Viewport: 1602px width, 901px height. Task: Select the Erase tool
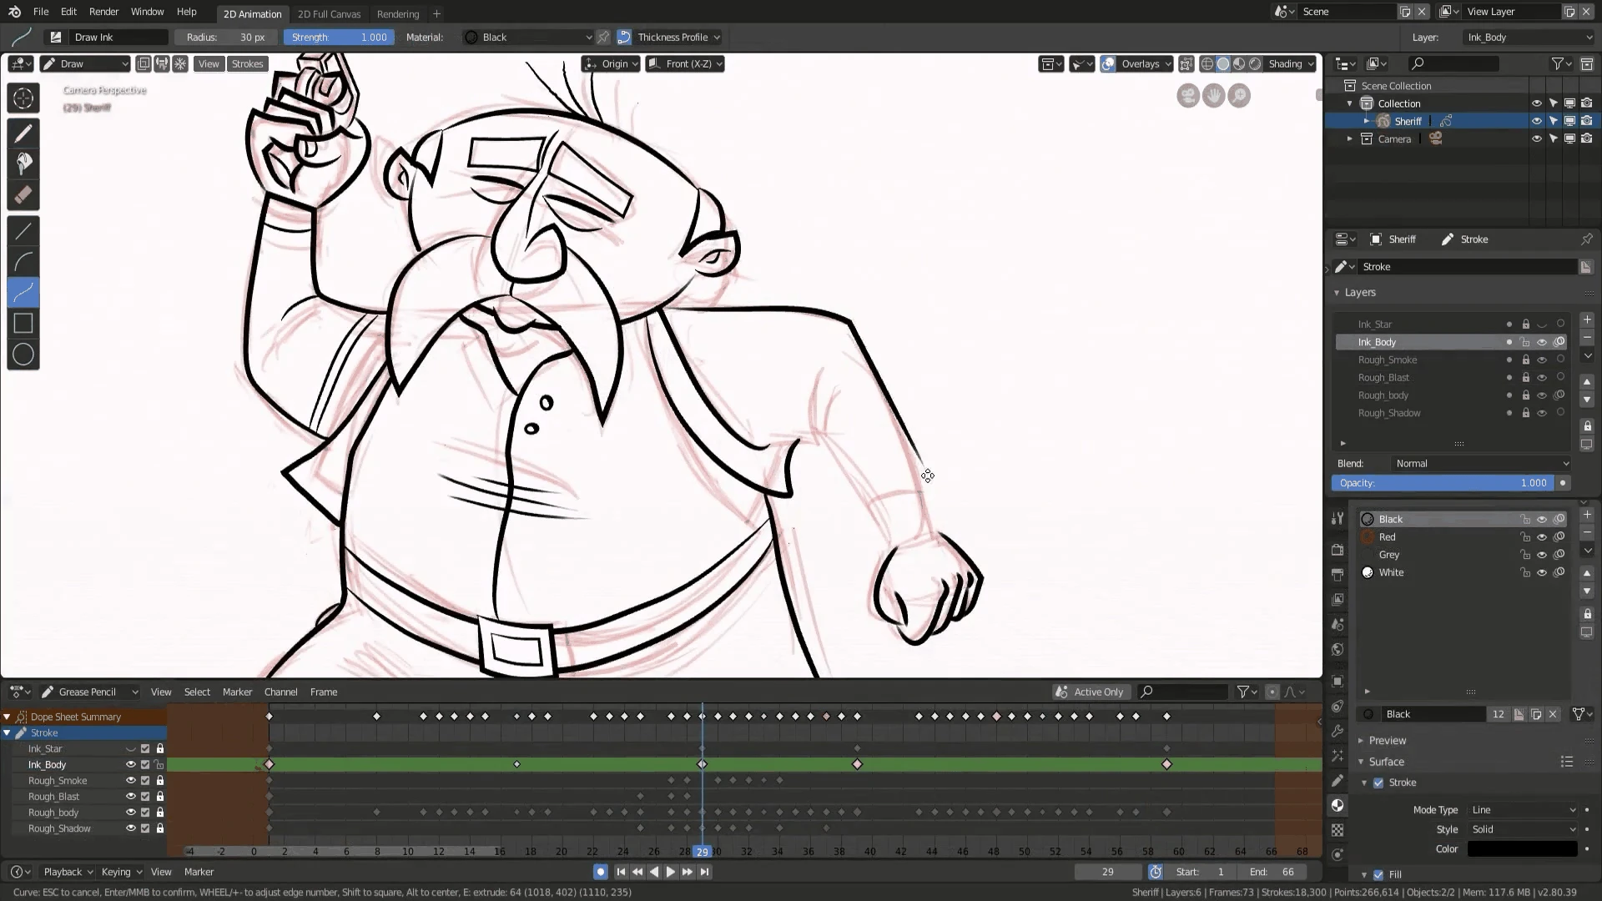(23, 195)
